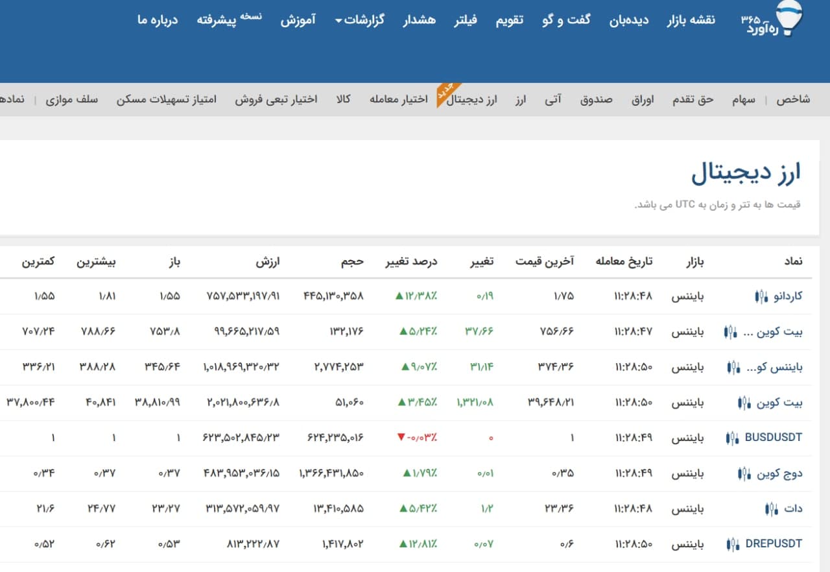830x572 pixels.
Task: Switch to the سلف موازی tab
Action: [x=71, y=100]
